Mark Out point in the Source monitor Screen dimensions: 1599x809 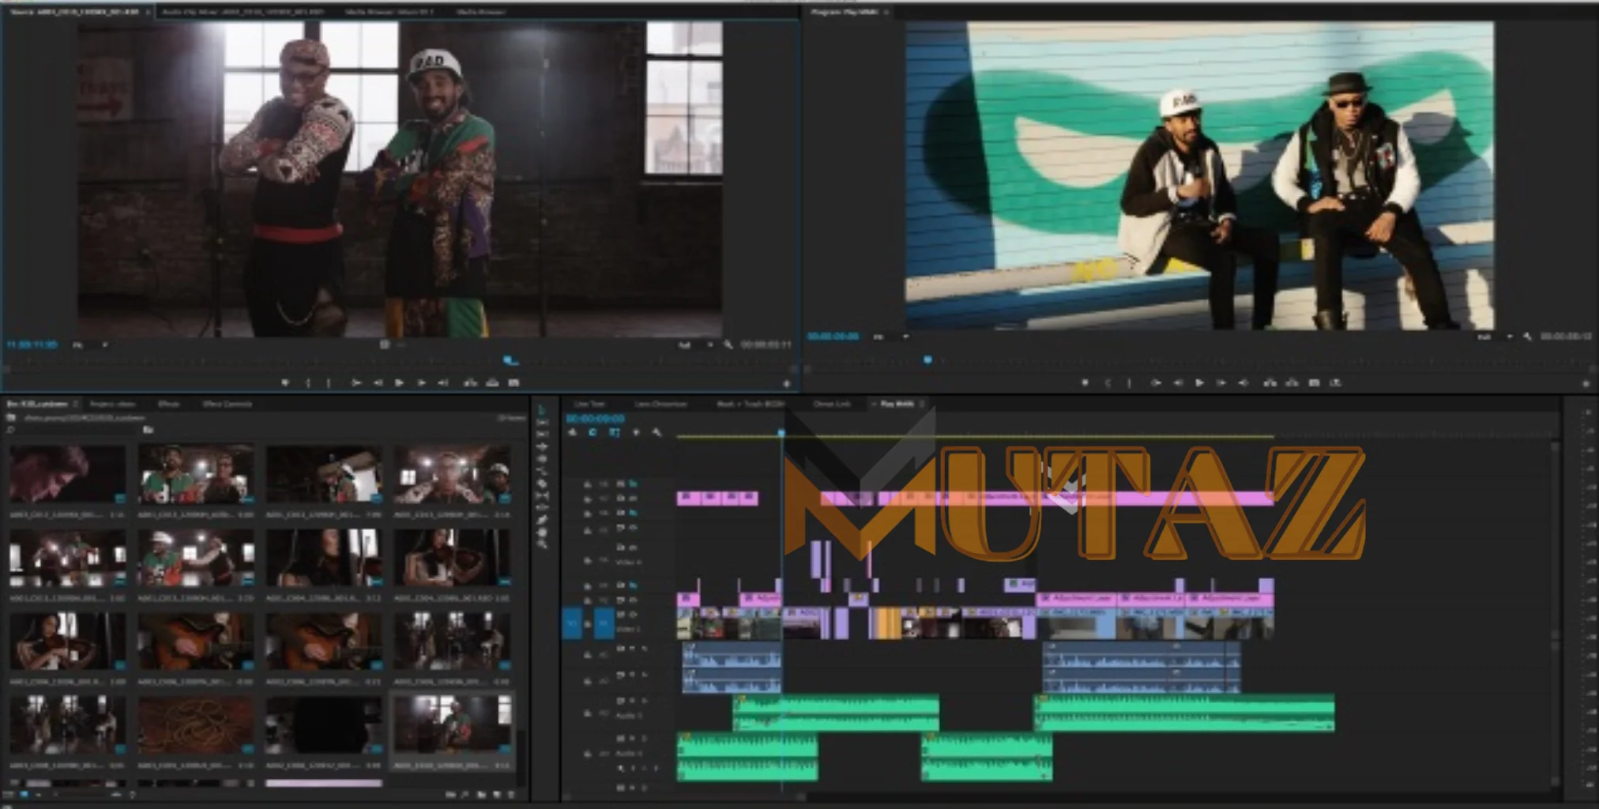click(329, 383)
